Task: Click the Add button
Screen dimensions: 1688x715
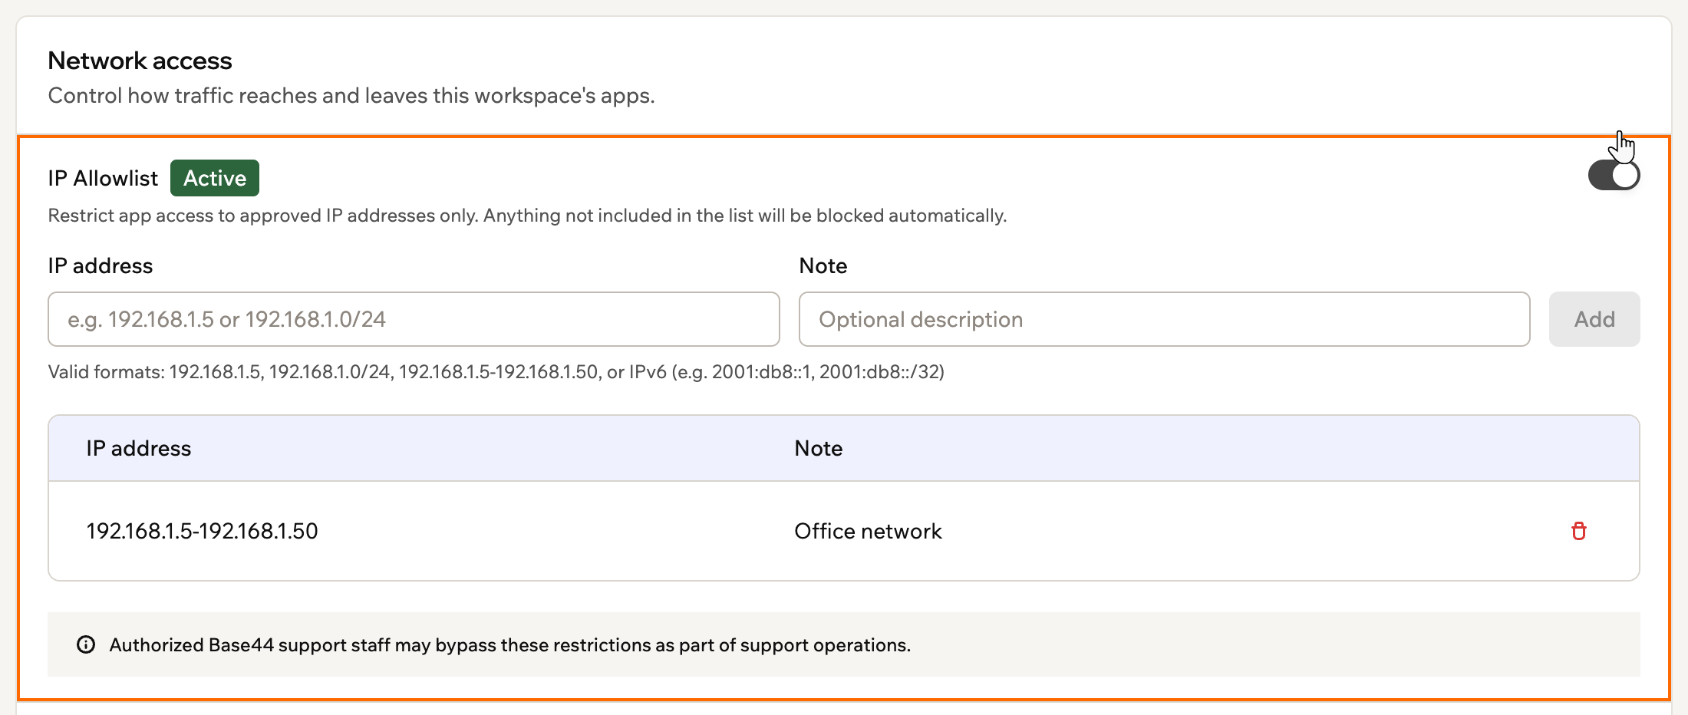Action: 1594,319
